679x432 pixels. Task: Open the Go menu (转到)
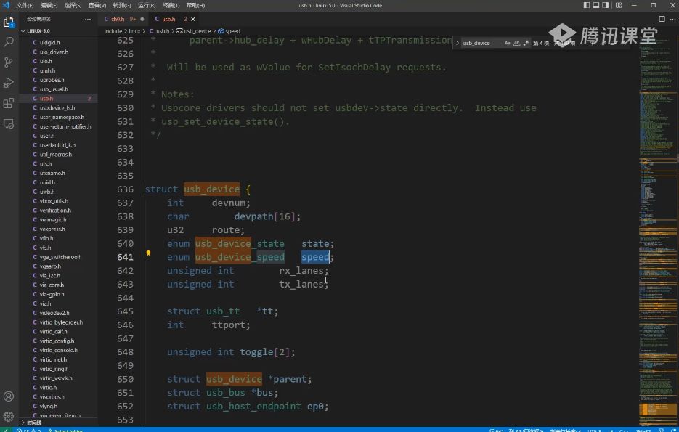tap(122, 5)
